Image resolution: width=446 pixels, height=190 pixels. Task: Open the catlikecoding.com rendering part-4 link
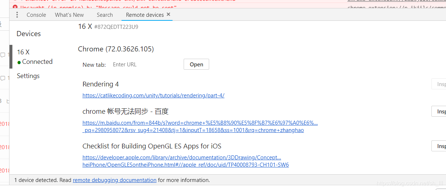[x=153, y=96]
